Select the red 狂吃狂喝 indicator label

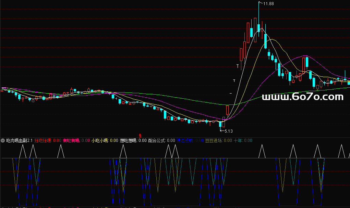tap(43, 140)
